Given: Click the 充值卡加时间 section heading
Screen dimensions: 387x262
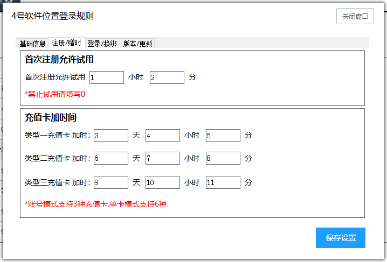Looking at the screenshot, I should tap(51, 117).
